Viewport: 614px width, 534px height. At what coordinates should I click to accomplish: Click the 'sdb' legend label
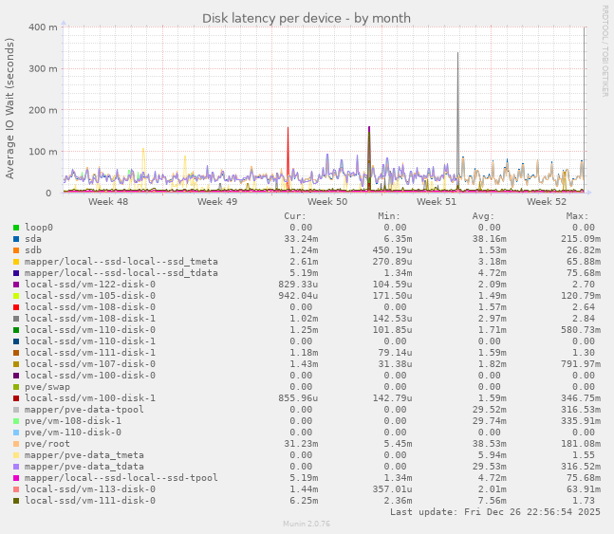click(x=33, y=250)
